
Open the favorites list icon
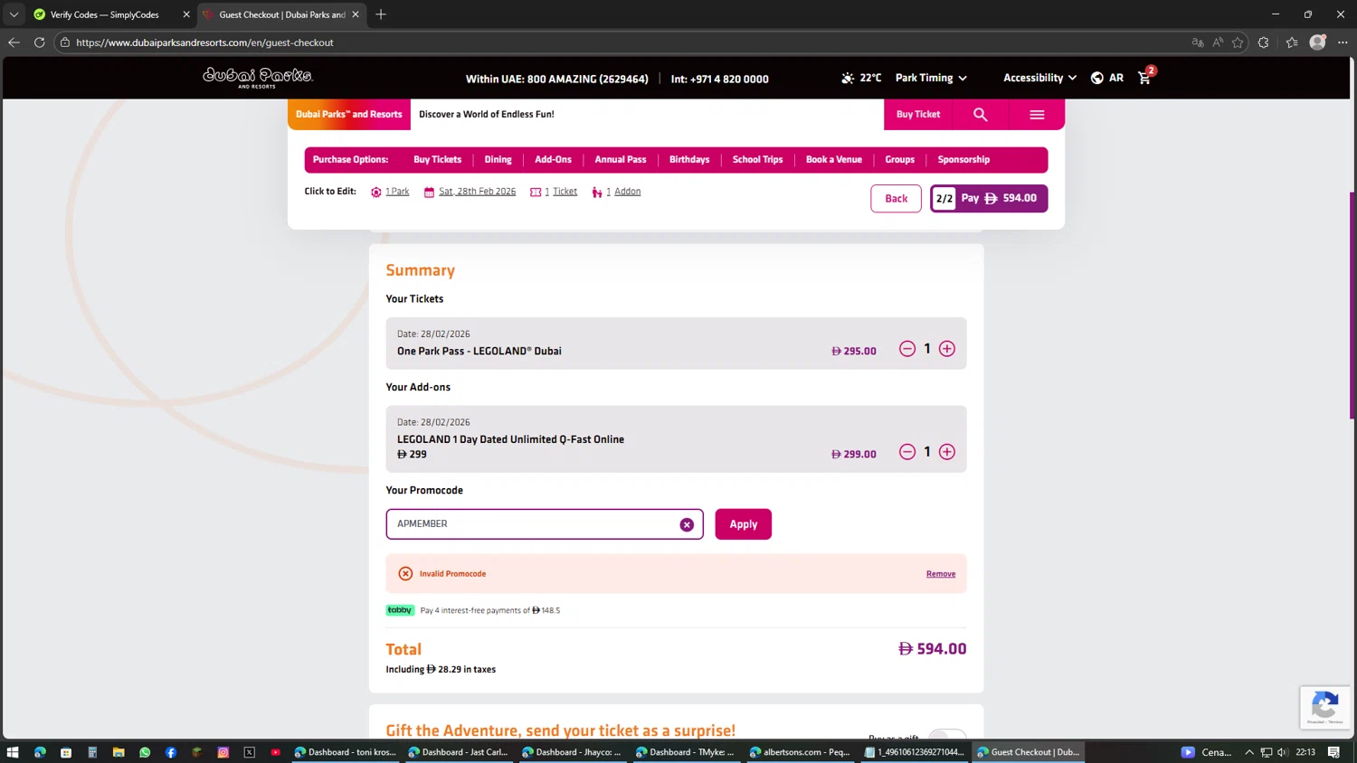(1292, 42)
